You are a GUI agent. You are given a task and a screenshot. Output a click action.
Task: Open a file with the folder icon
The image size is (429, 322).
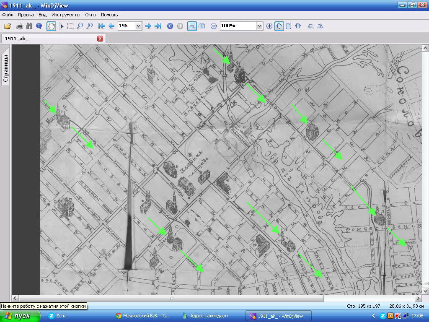tap(8, 26)
